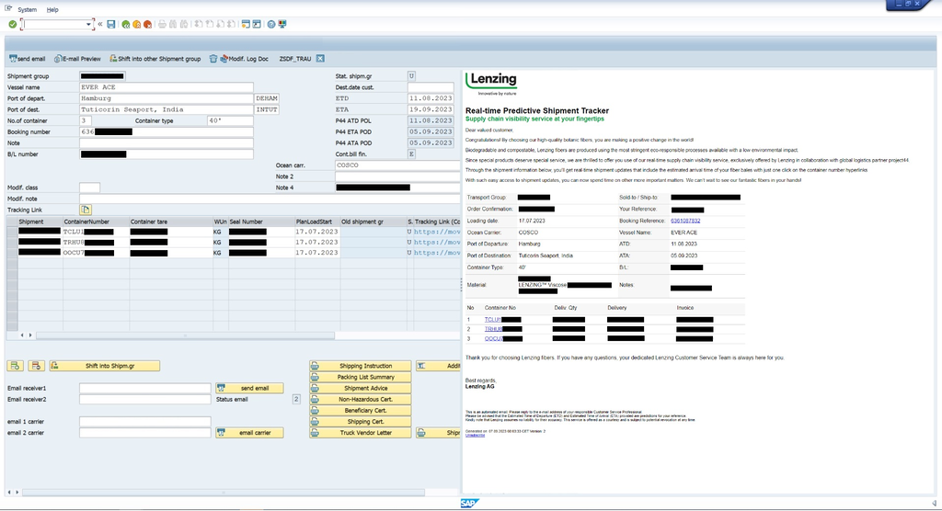Click the Next Page navigation icon
Image resolution: width=942 pixels, height=511 pixels.
tap(220, 24)
